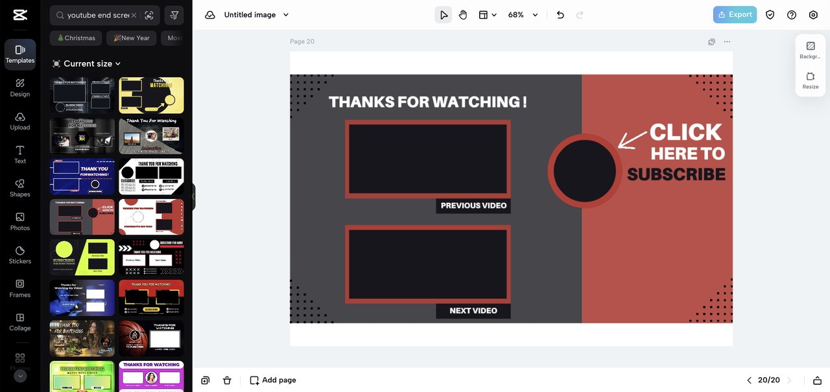
Task: Open the Current size dropdown
Action: (87, 63)
